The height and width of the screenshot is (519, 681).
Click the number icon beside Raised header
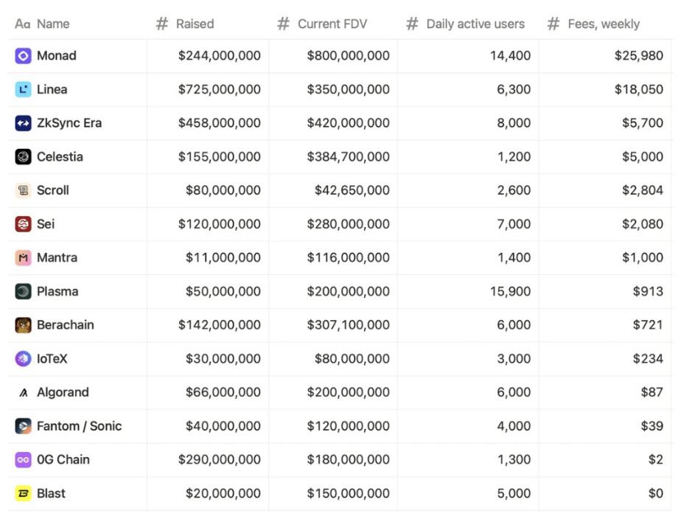pos(162,24)
